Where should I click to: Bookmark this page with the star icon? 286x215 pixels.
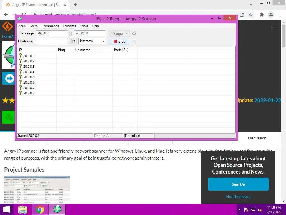(x=251, y=15)
